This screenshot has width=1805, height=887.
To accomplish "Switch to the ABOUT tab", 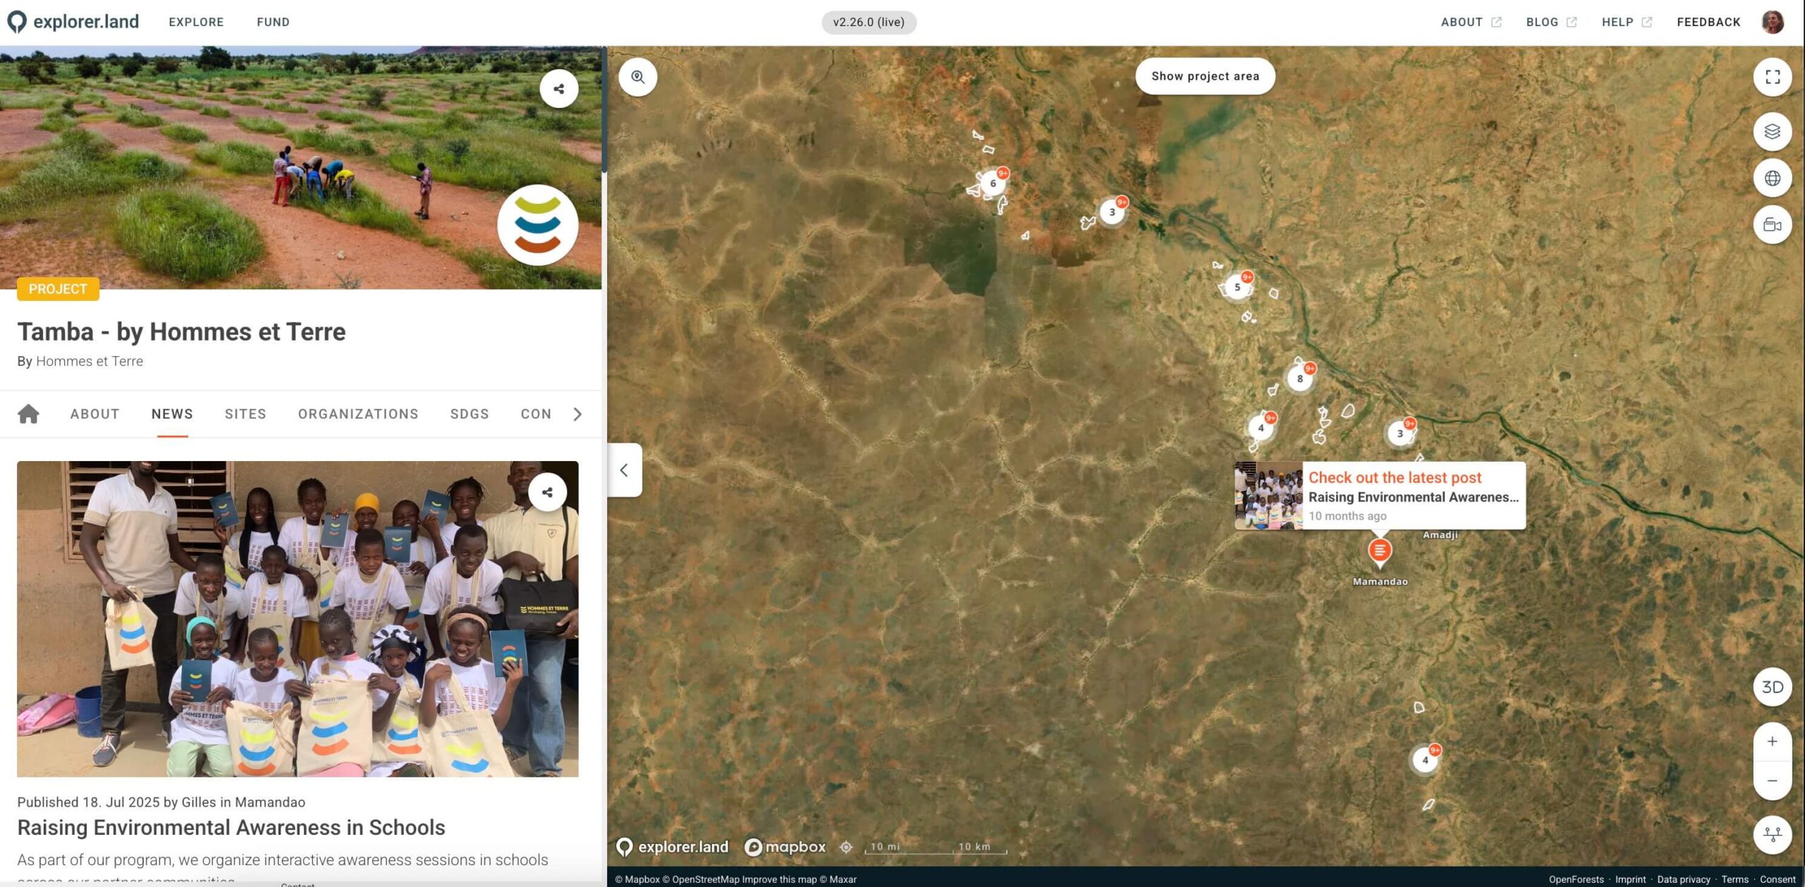I will tap(94, 414).
